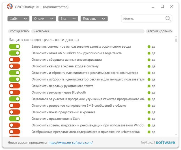This screenshot has height=150, width=181.
Task: Click the search magnifier icon
Action: pyautogui.click(x=168, y=19)
